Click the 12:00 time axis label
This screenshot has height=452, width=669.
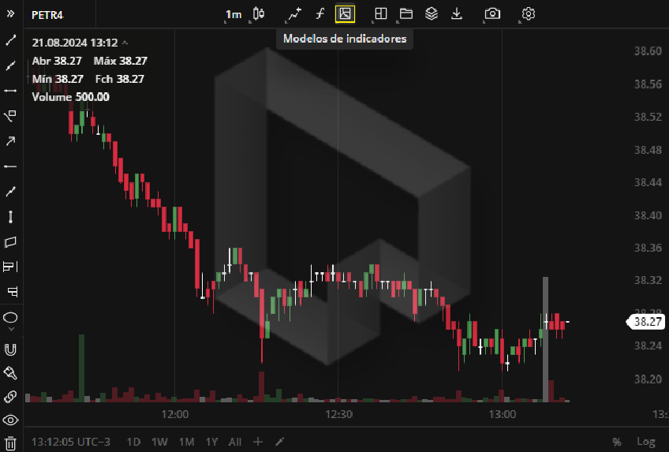(175, 414)
